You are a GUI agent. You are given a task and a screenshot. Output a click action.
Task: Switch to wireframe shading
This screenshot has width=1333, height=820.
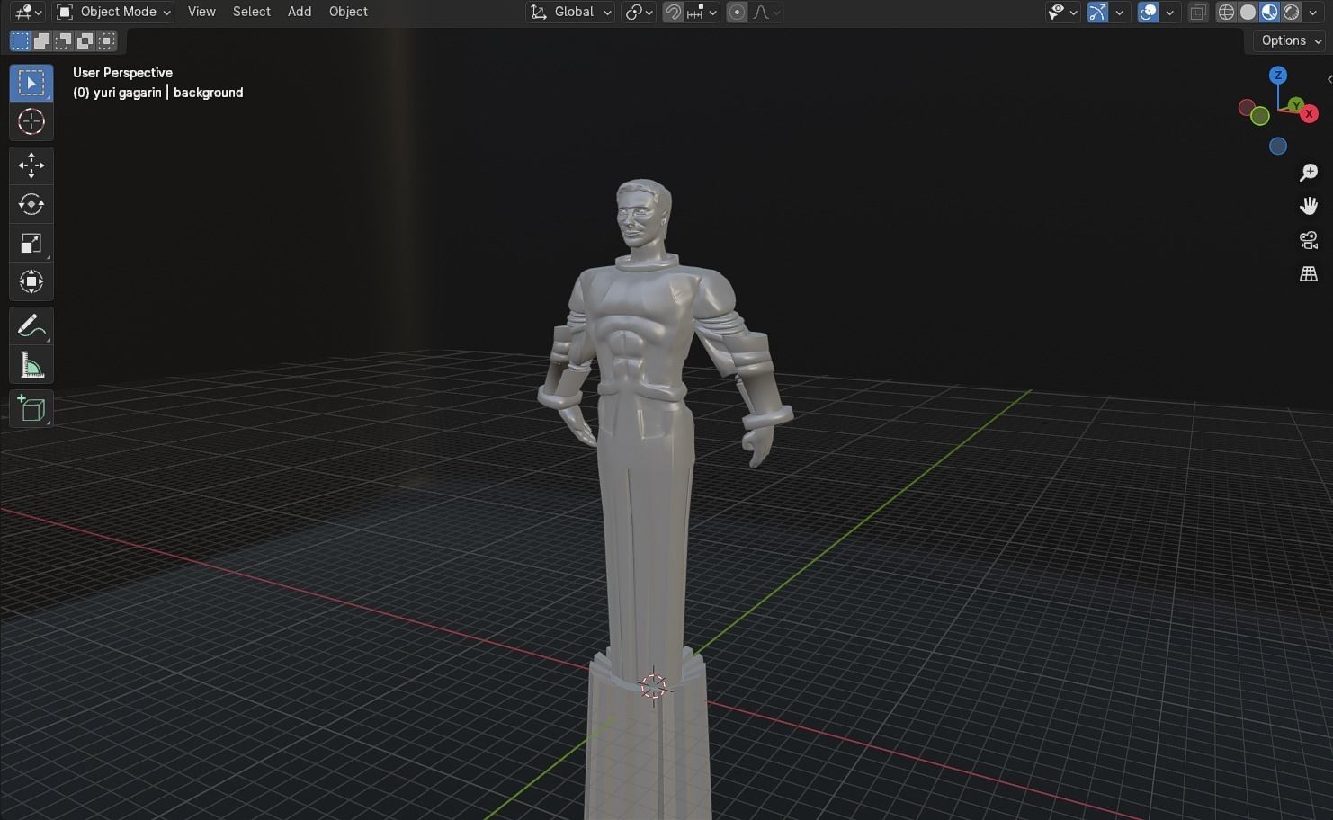1226,12
